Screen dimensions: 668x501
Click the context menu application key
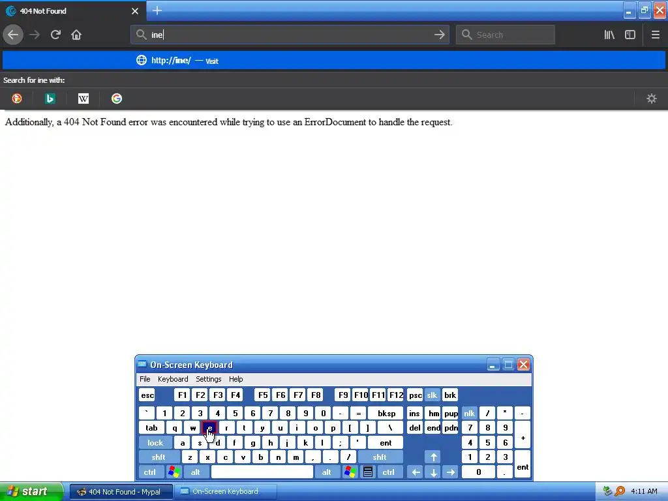click(x=368, y=472)
